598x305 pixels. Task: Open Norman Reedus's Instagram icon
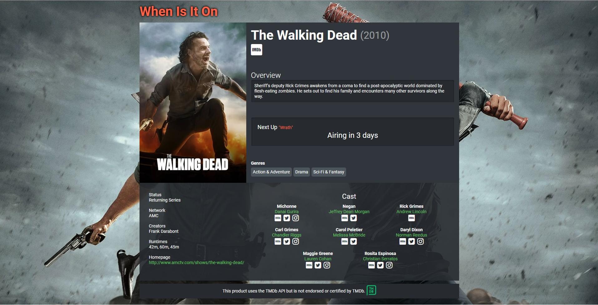(x=420, y=241)
